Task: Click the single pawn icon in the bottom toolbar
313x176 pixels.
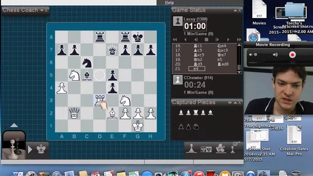Action: (x=191, y=149)
